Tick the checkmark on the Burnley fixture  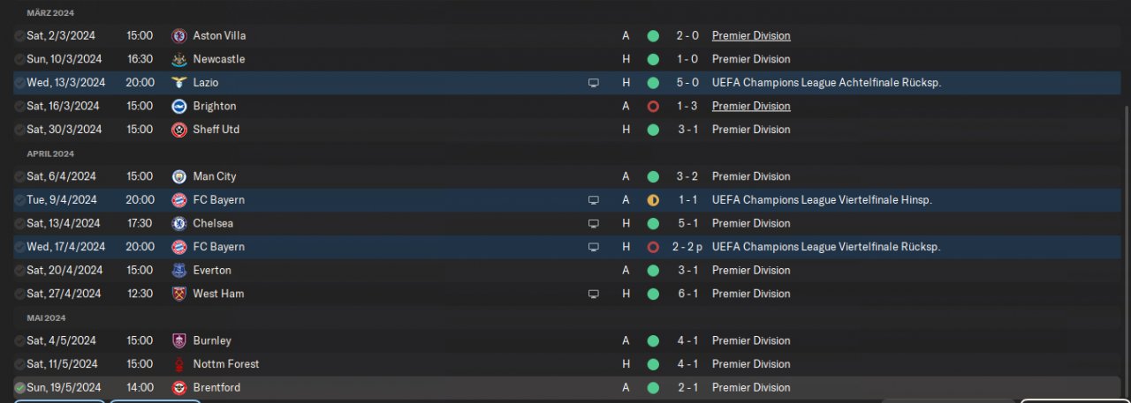tap(19, 341)
